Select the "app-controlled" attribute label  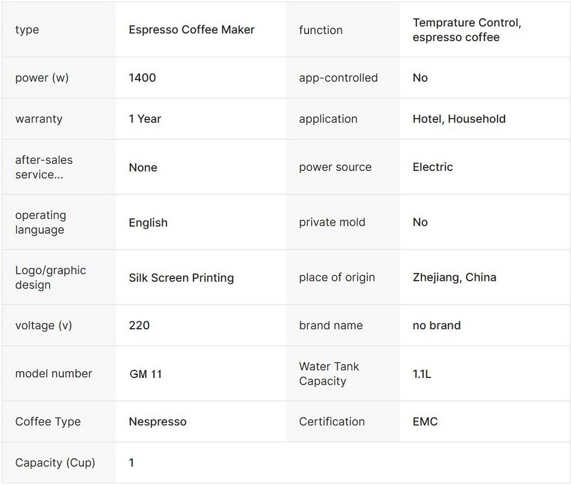pos(338,78)
